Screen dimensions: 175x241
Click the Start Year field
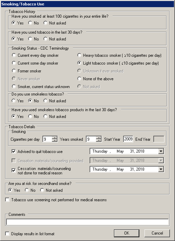coord(128,139)
